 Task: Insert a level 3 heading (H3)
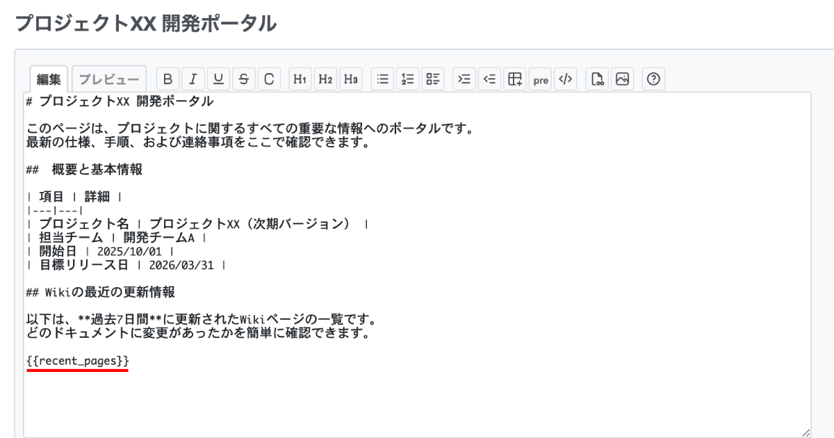[x=350, y=79]
